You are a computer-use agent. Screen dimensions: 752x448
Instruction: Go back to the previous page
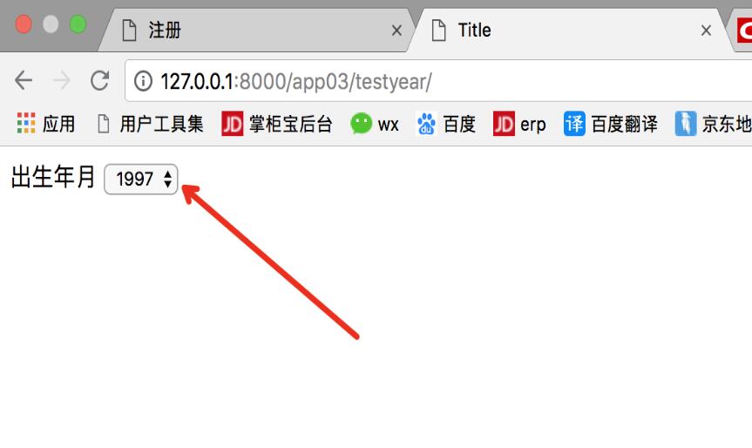click(x=23, y=80)
